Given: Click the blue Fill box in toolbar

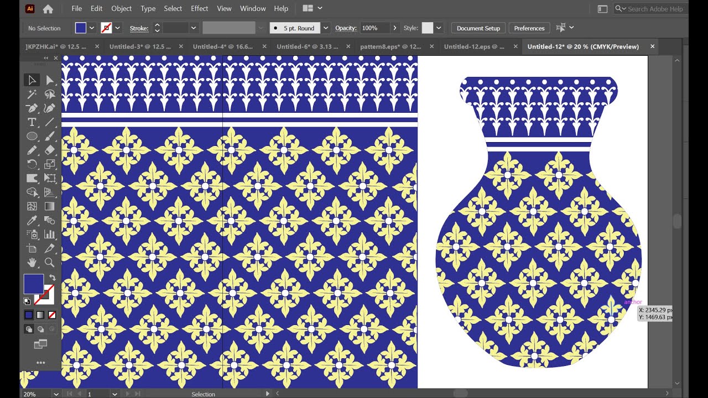Looking at the screenshot, I should click(x=33, y=284).
